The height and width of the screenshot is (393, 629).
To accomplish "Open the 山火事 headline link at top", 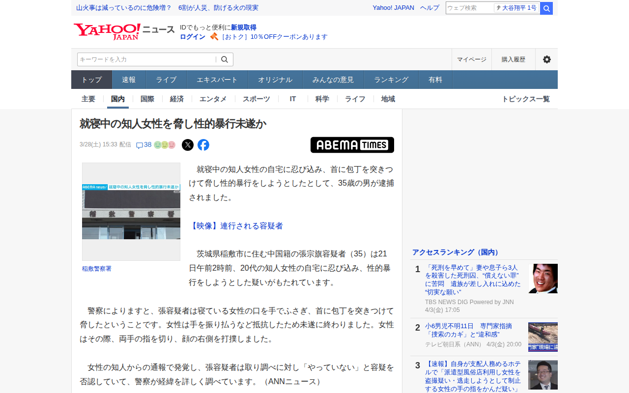I will [168, 8].
